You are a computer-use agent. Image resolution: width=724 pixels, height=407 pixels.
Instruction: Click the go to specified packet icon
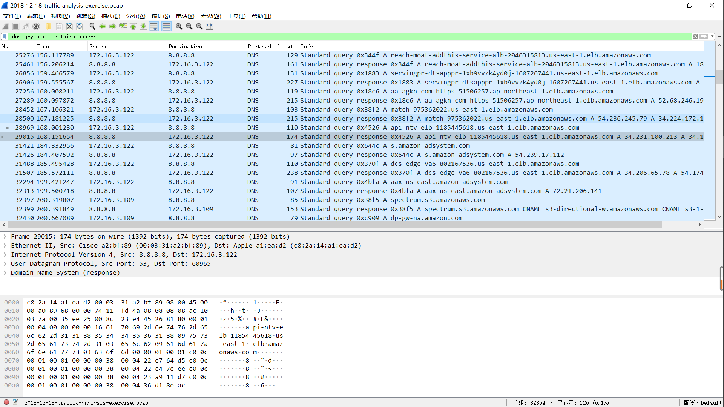pos(123,26)
